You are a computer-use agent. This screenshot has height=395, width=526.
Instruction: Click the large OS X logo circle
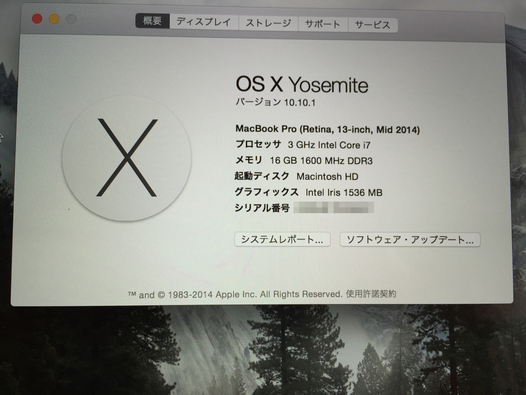tap(127, 158)
